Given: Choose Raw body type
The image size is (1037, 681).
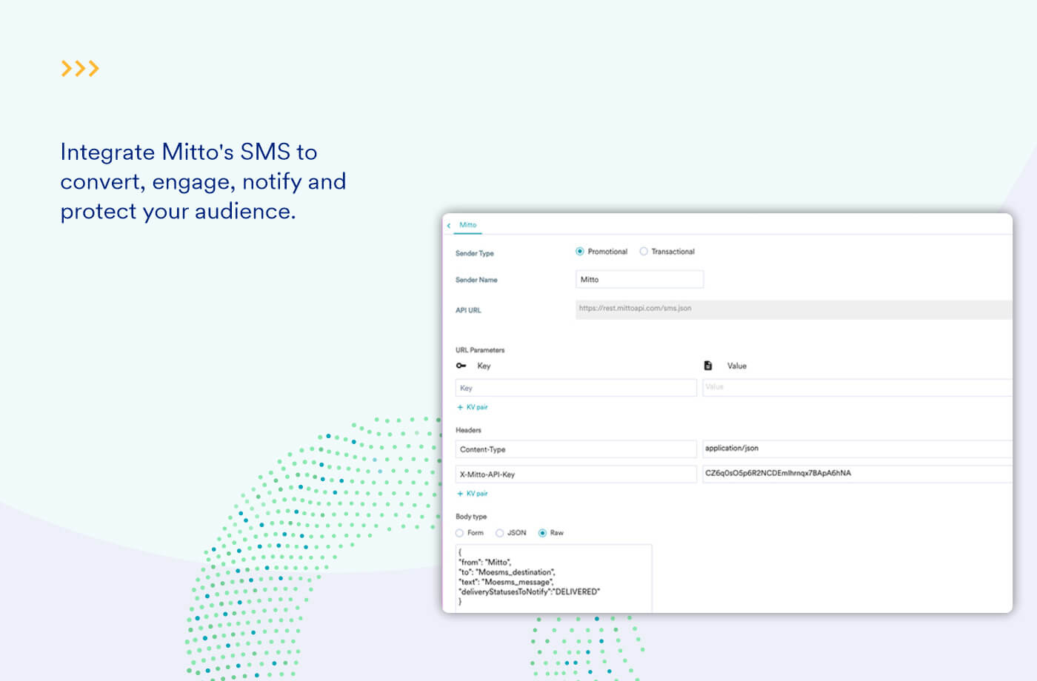Looking at the screenshot, I should click(x=543, y=533).
